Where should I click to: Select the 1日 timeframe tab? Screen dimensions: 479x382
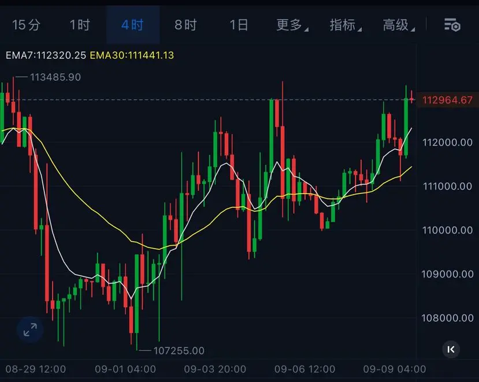239,25
